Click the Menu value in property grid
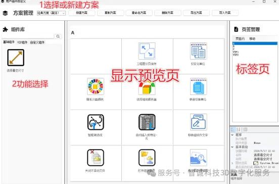 [x=257, y=143]
